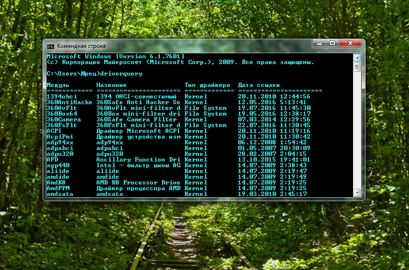The width and height of the screenshot is (409, 270).
Task: Click the Командная строка title text
Action: [81, 46]
